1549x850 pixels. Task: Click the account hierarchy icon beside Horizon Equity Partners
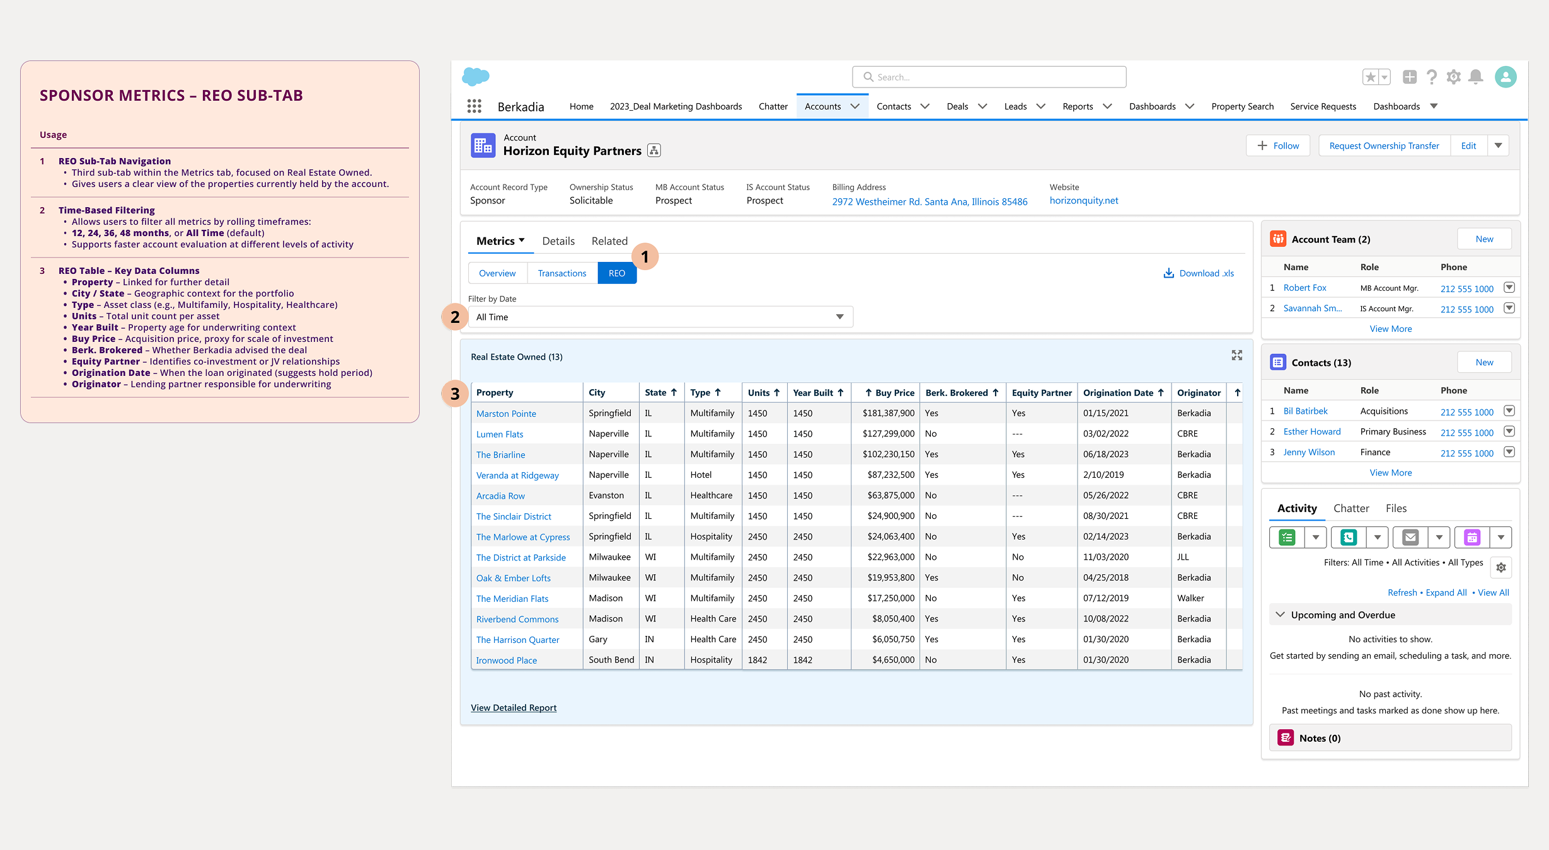point(654,150)
